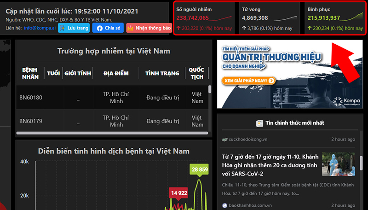Click the 14 922 red chart data label
Screen dimensions: 368x210
click(179, 193)
